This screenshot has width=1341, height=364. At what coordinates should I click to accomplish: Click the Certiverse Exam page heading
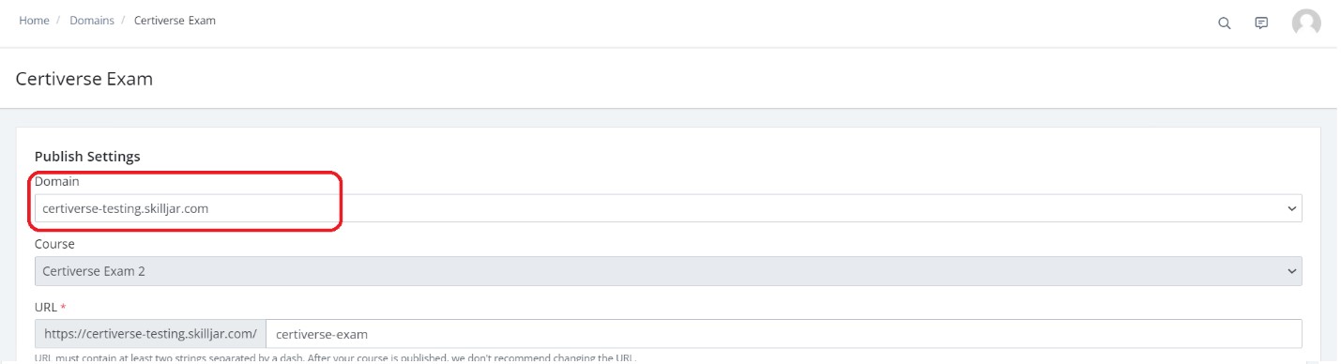click(x=84, y=79)
